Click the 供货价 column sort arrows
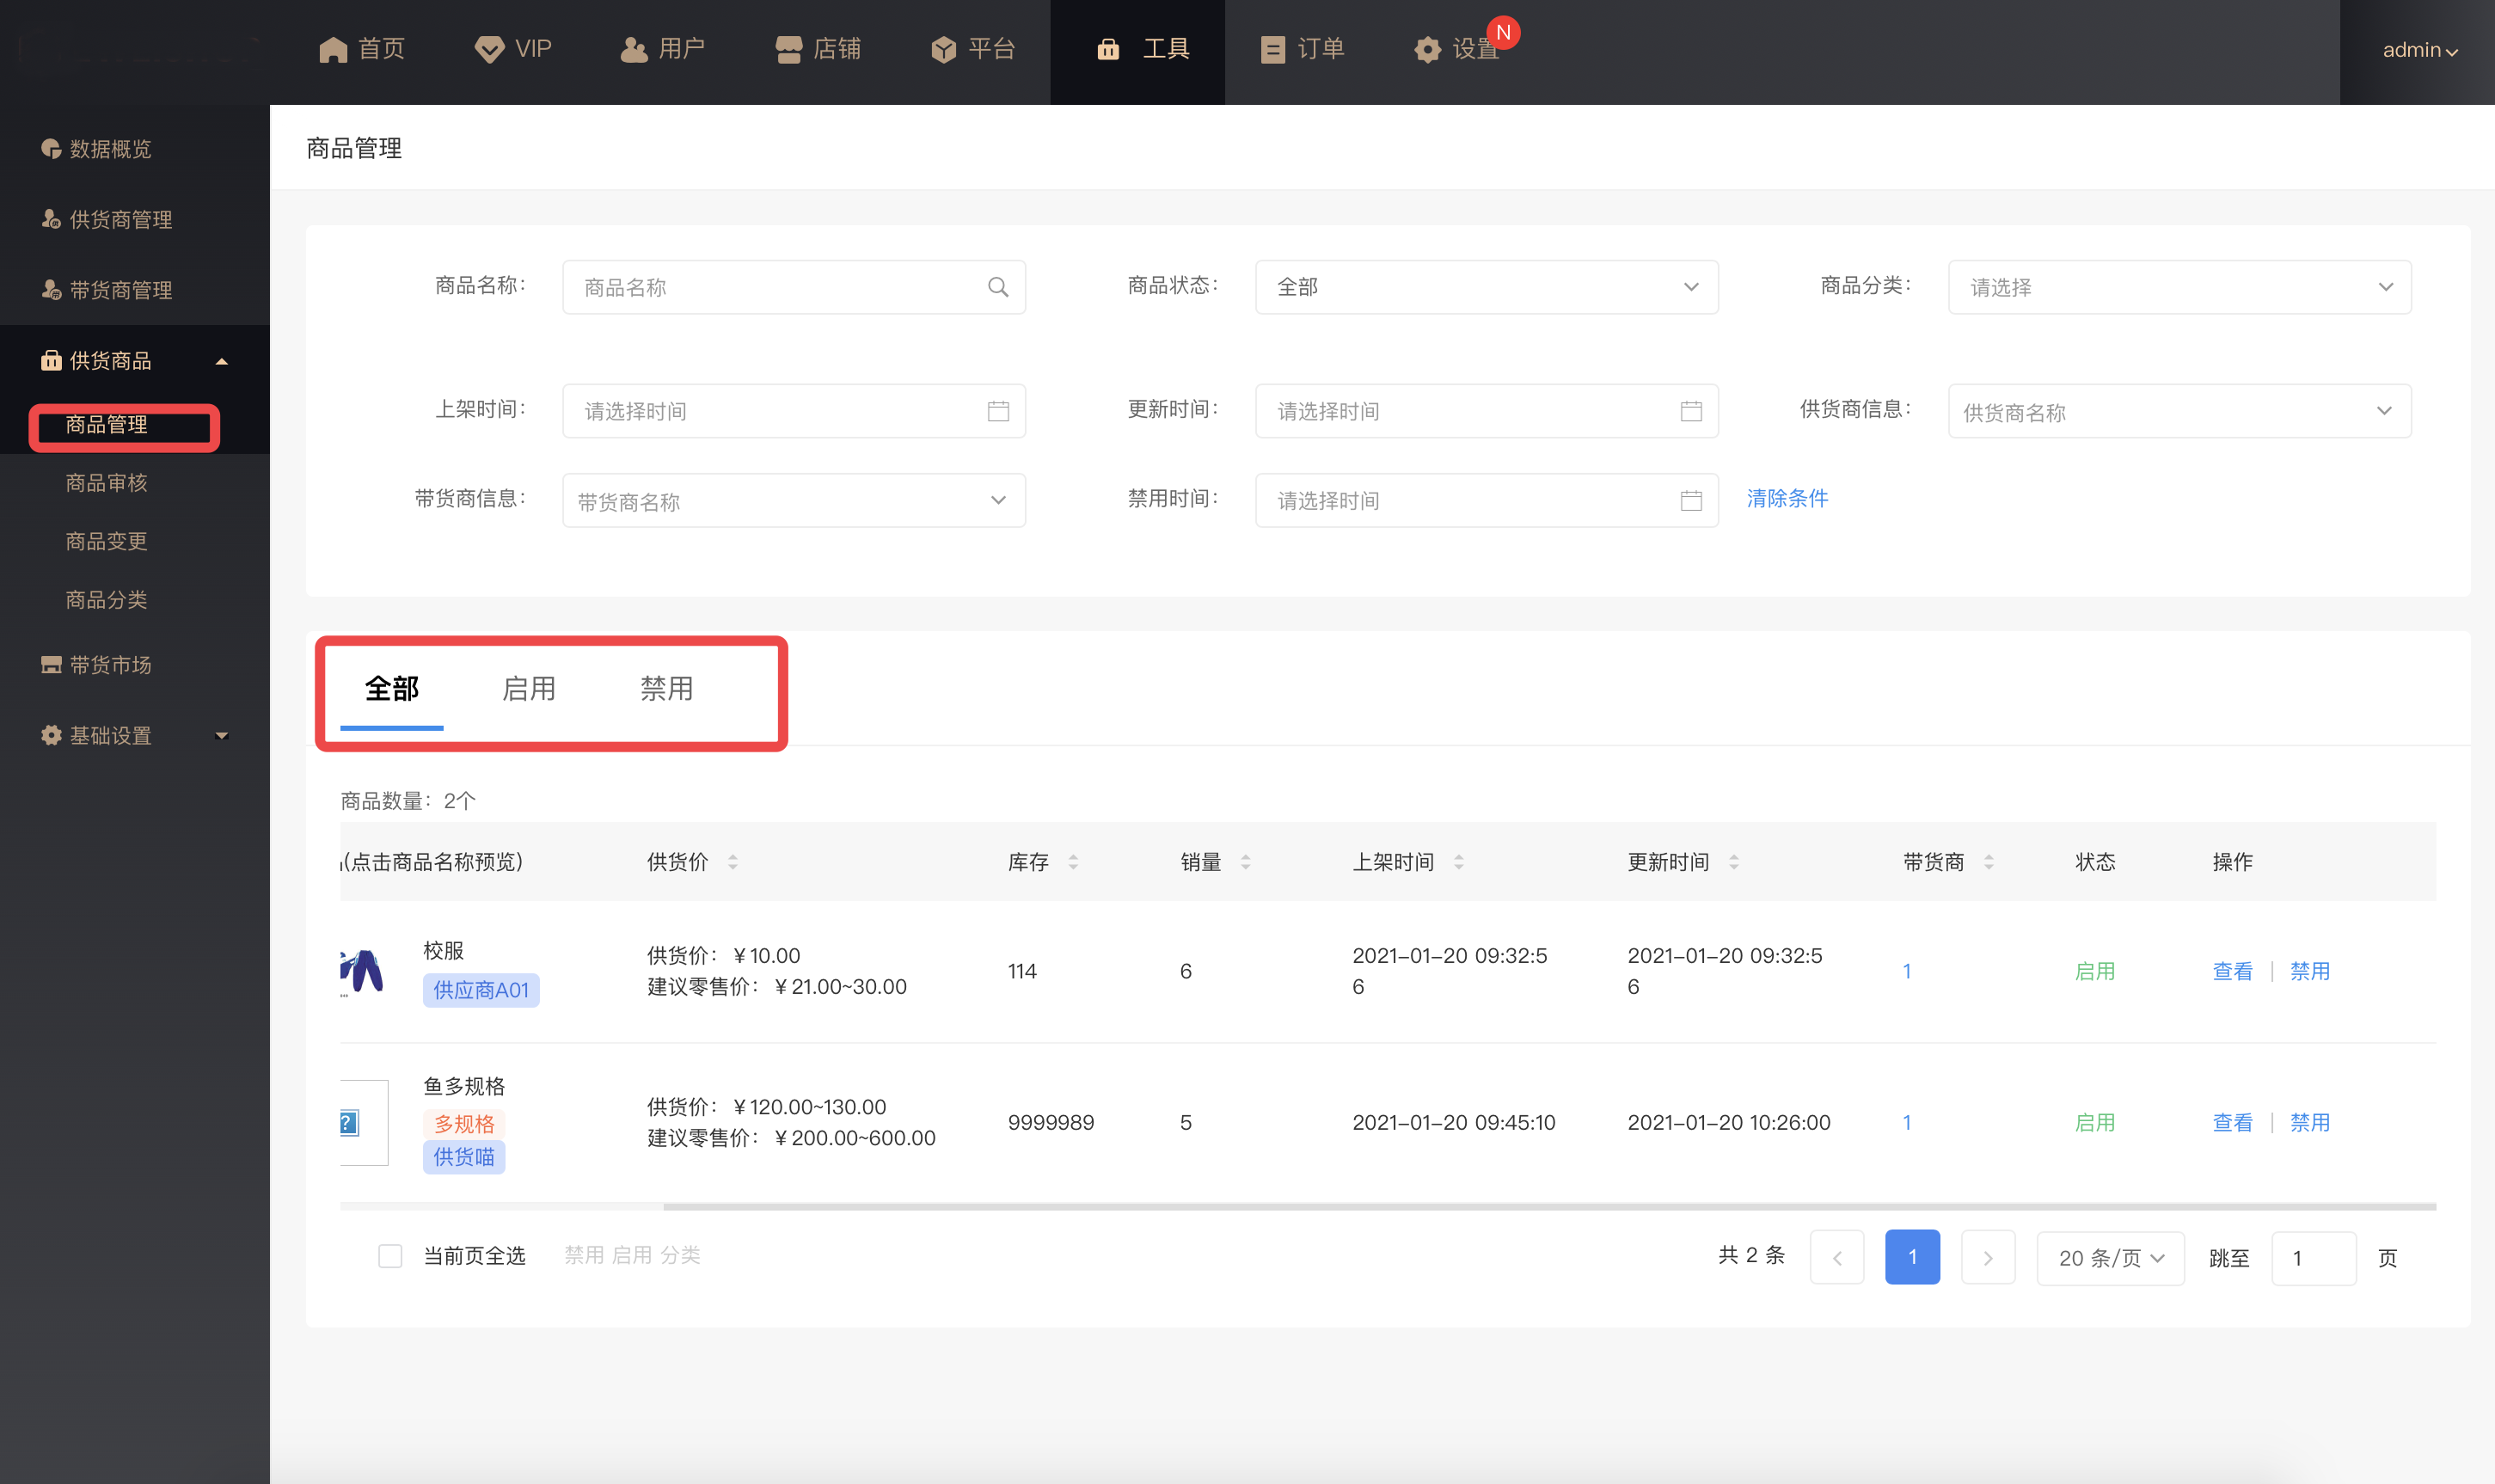 click(733, 862)
